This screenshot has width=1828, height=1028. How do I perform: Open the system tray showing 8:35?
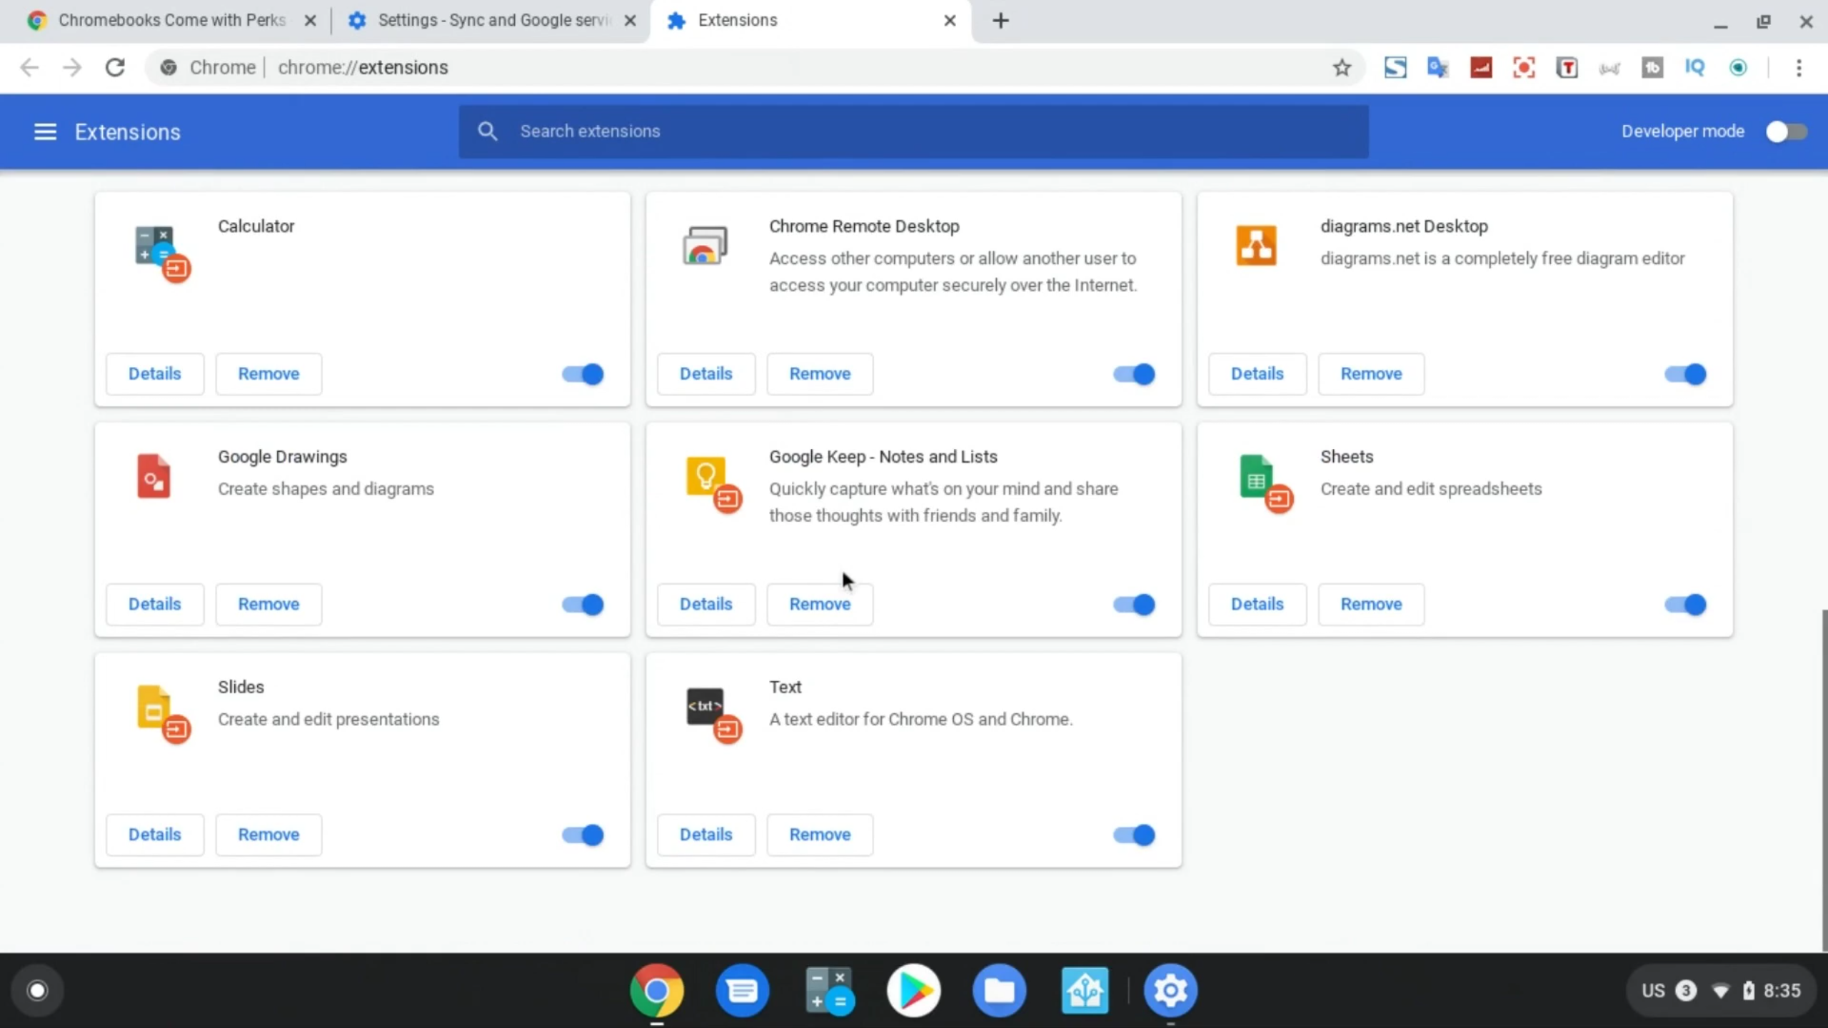tap(1720, 990)
